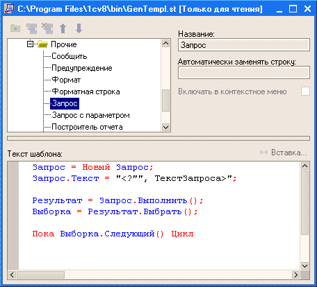317x287 pixels.
Task: Click the code line Запрос = Новый Запрос;
Action: pos(92,167)
